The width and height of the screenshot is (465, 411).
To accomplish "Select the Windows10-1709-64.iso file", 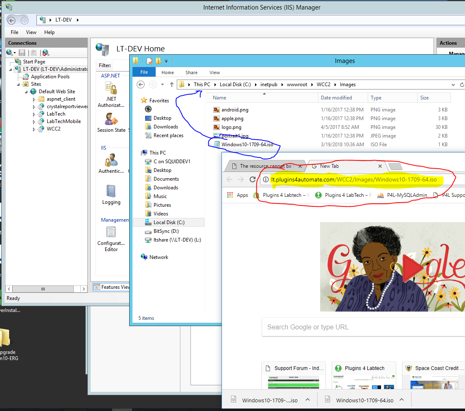I will pos(247,145).
